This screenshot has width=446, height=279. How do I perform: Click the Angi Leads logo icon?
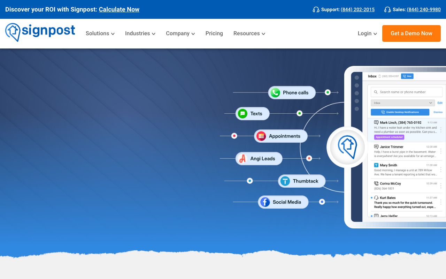click(x=243, y=159)
